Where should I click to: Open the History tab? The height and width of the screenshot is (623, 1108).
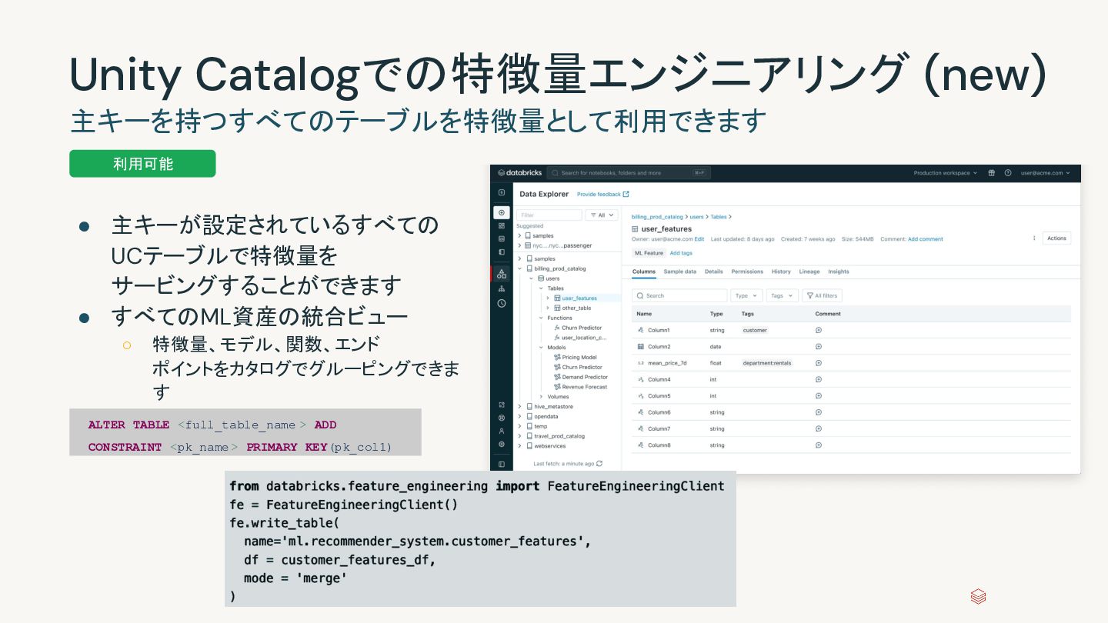click(x=781, y=272)
